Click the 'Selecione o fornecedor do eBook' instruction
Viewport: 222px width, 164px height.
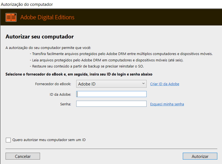click(x=79, y=74)
